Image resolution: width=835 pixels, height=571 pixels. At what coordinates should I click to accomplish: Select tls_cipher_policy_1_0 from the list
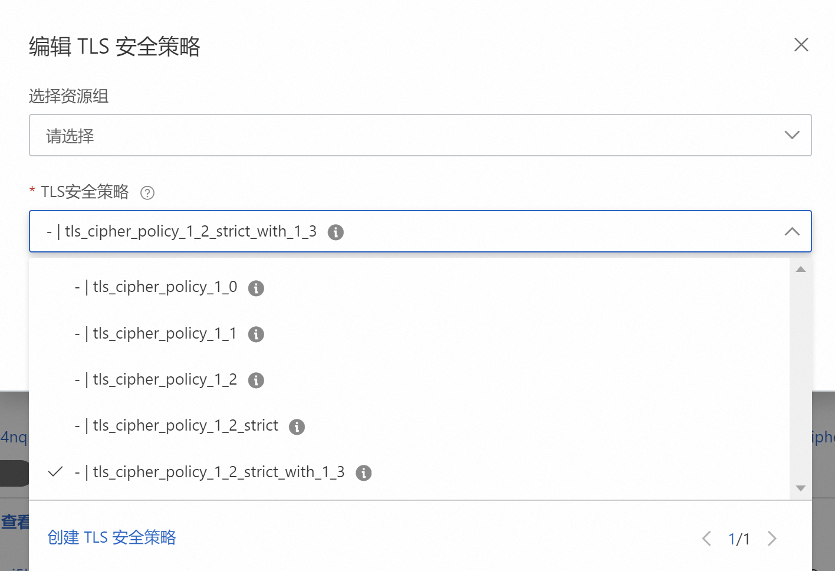tap(165, 287)
